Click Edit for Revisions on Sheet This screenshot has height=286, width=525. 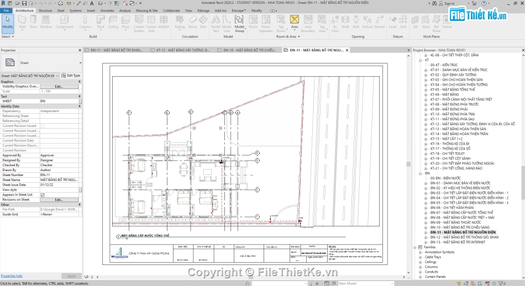pos(59,200)
